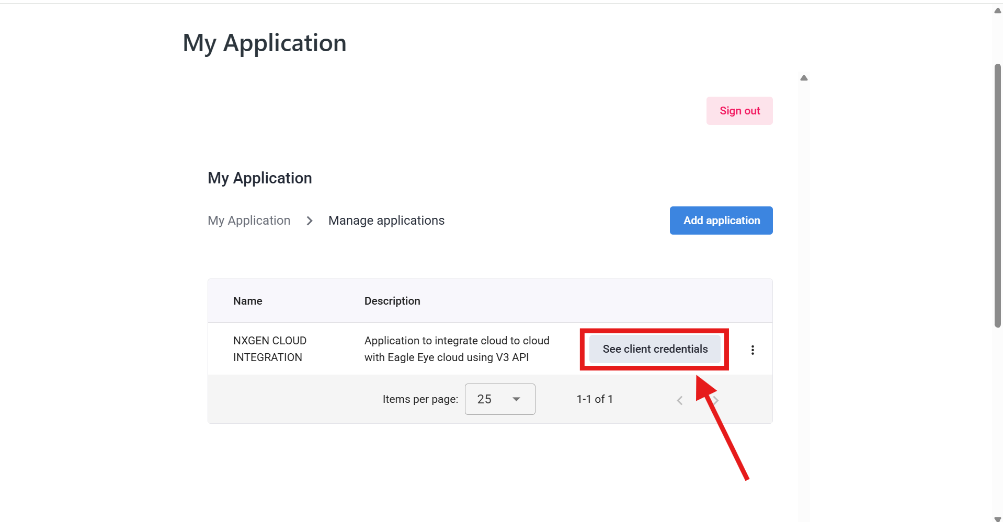Open See client credentials
Image resolution: width=1003 pixels, height=522 pixels.
coord(654,349)
